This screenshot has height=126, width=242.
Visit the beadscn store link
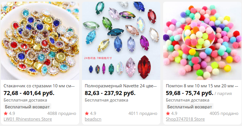pos(93,119)
